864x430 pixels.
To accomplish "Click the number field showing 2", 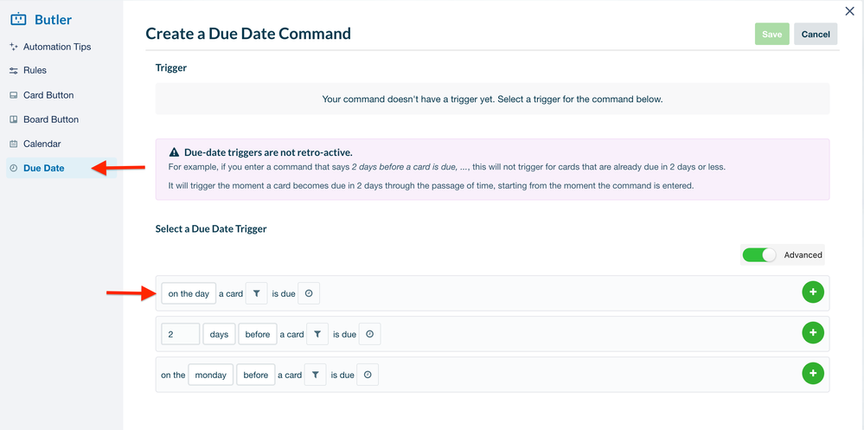I will coord(181,334).
